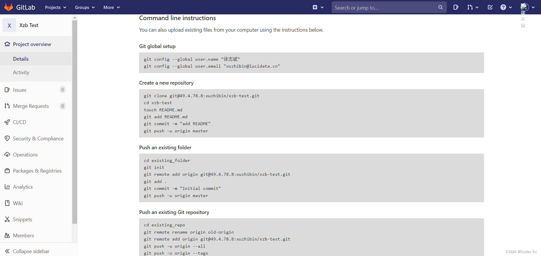Screen dimensions: 541x256
Task: Click the git commit "Initial commit" line
Action: click(x=182, y=188)
